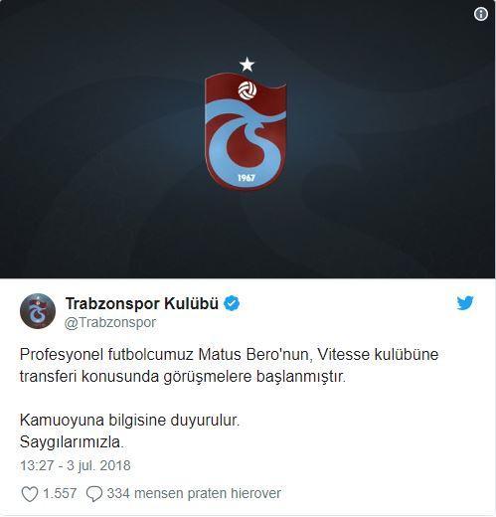Image resolution: width=496 pixels, height=517 pixels.
Task: Open the Trabzonspor Kulübü profile name
Action: [142, 303]
